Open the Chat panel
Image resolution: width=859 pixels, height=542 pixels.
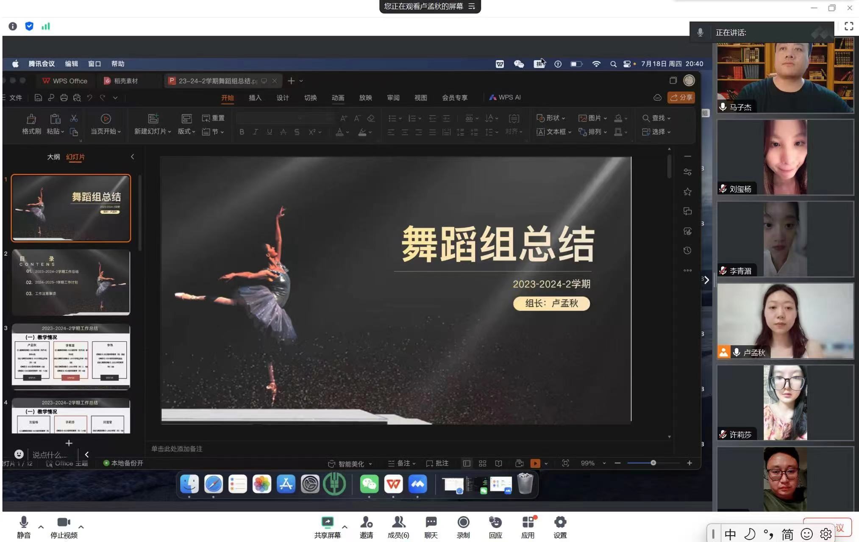tap(431, 522)
